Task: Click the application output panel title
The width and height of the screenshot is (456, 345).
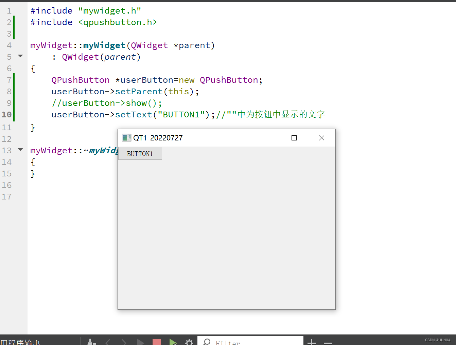Action: point(20,342)
